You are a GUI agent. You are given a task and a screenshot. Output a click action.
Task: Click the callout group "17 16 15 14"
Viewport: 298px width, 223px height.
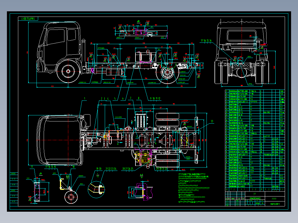(51, 167)
